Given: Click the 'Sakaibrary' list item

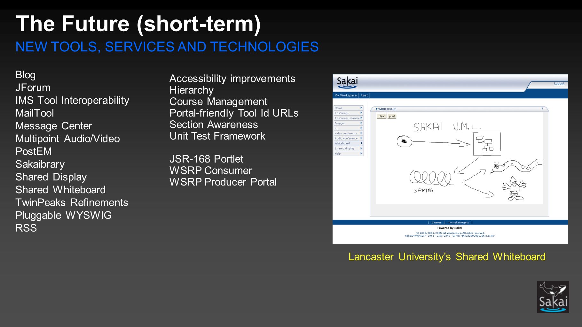Looking at the screenshot, I should point(40,164).
